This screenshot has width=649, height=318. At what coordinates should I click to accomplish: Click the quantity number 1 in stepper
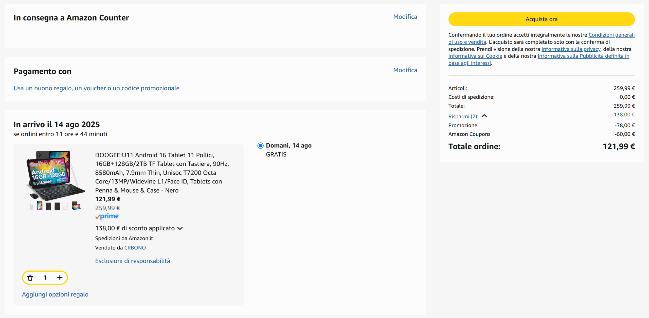[x=45, y=278]
